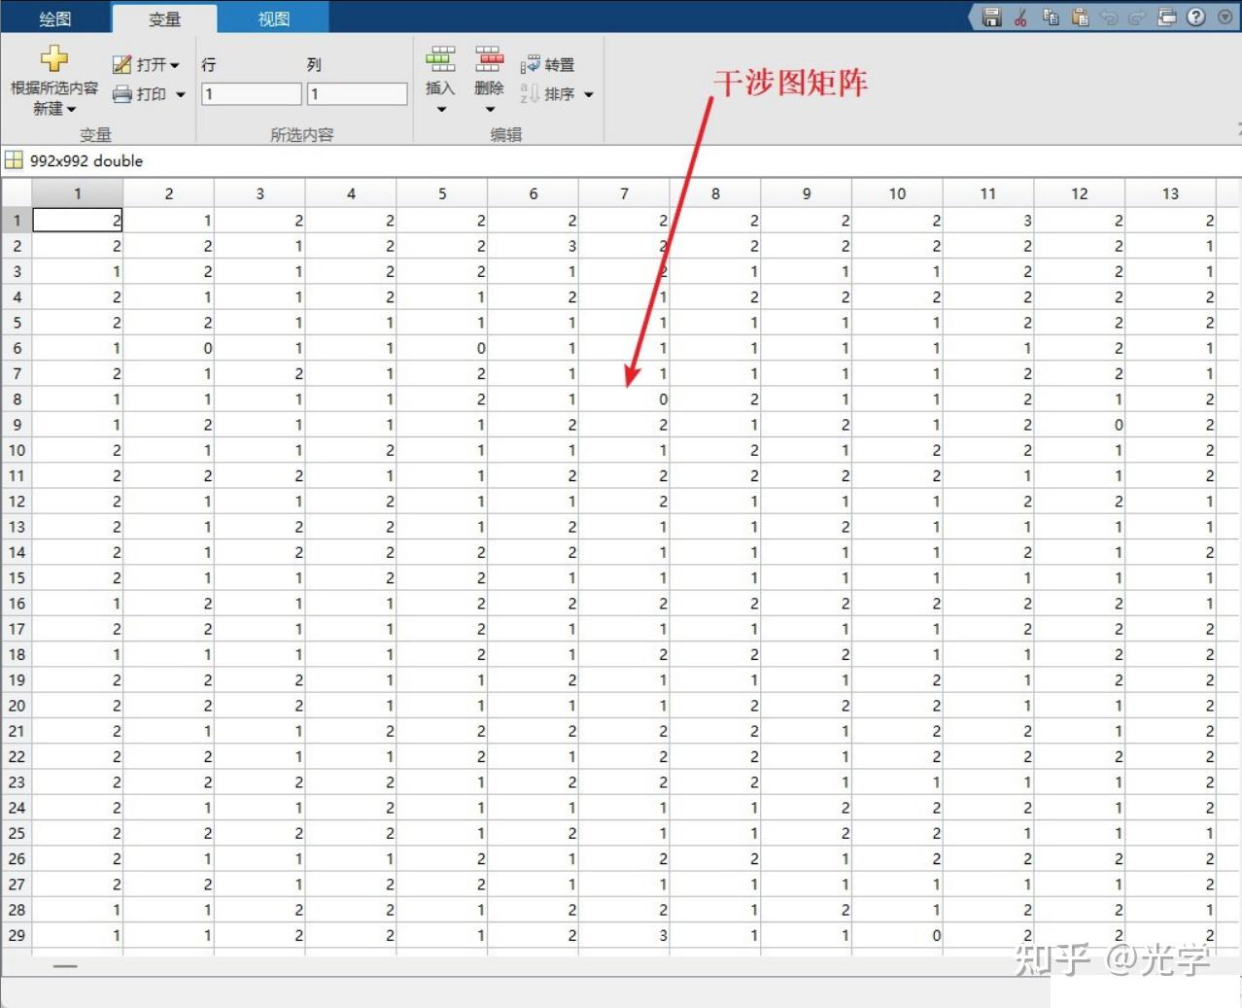
Task: Click the 转置 (Transpose) icon
Action: point(533,64)
